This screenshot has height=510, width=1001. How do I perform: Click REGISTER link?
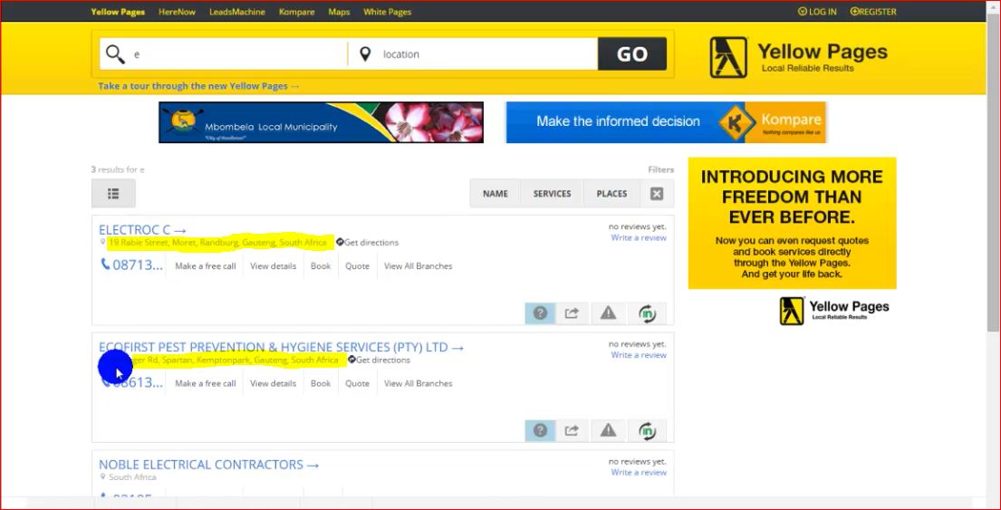[873, 12]
